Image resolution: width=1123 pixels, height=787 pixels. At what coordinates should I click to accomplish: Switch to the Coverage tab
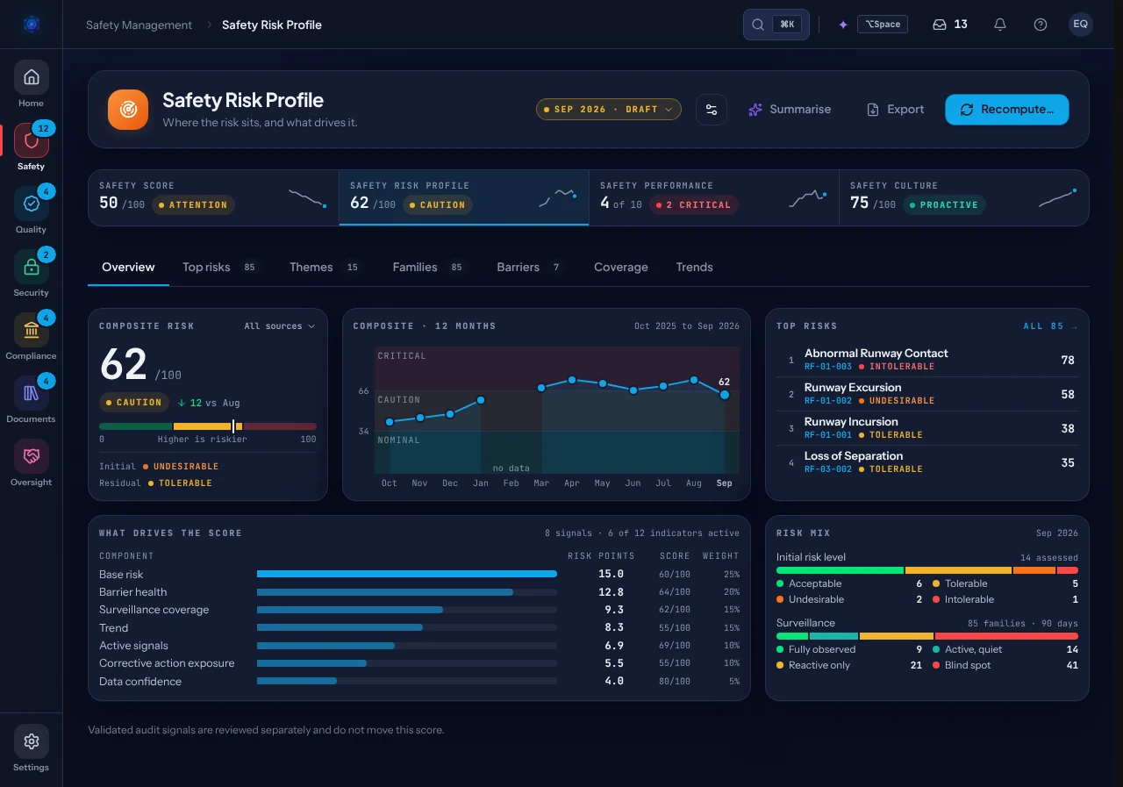(x=621, y=268)
